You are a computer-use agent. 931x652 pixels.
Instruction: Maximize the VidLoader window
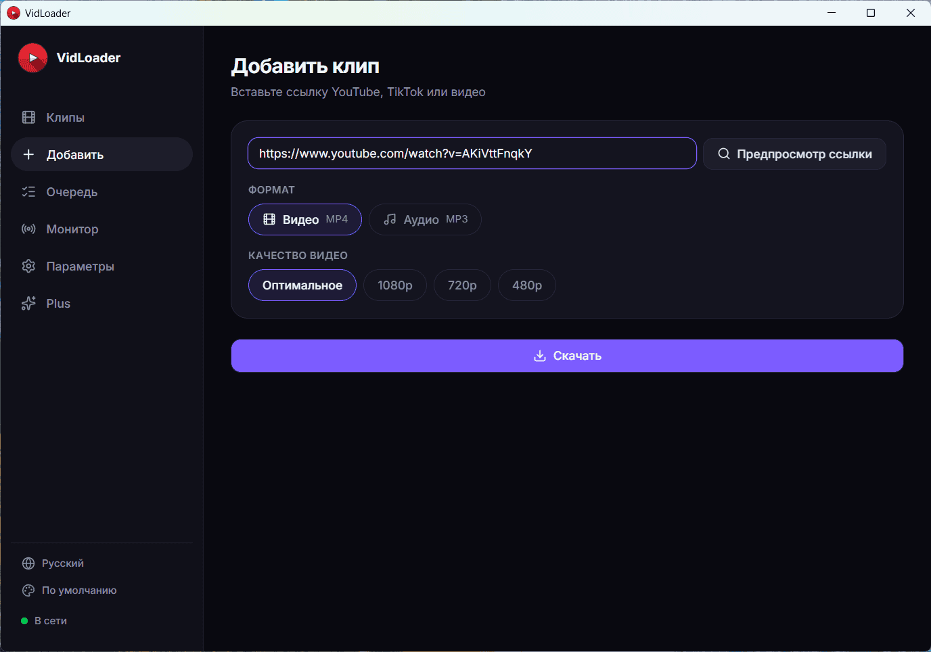871,13
